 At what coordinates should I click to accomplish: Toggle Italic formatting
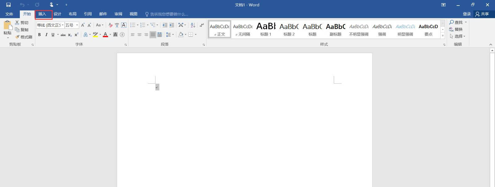coord(46,35)
